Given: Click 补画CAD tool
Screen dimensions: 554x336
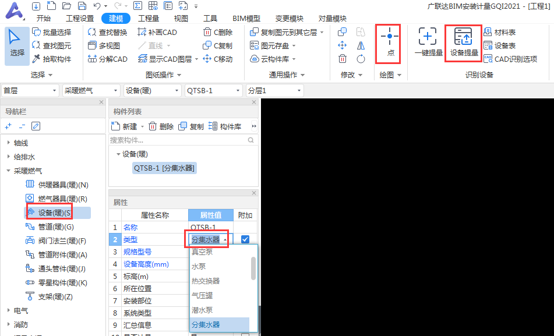Looking at the screenshot, I should click(157, 32).
